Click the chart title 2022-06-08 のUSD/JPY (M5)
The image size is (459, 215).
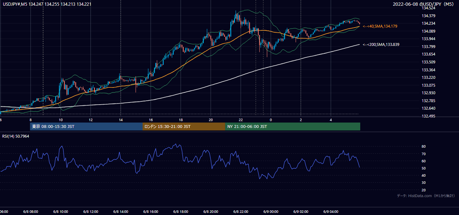point(424,4)
